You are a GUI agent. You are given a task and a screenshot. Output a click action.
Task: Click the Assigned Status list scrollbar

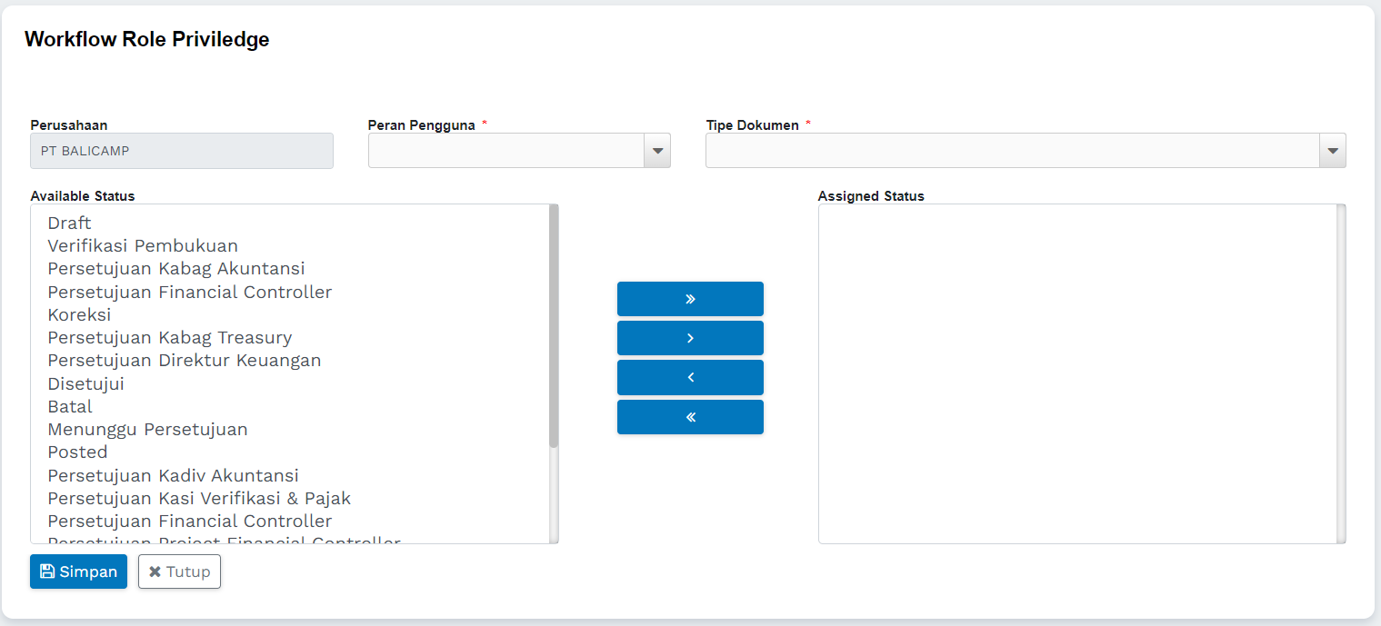(x=1341, y=373)
